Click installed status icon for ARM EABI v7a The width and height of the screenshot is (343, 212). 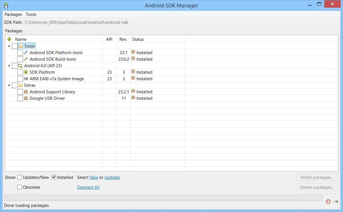[x=133, y=78]
